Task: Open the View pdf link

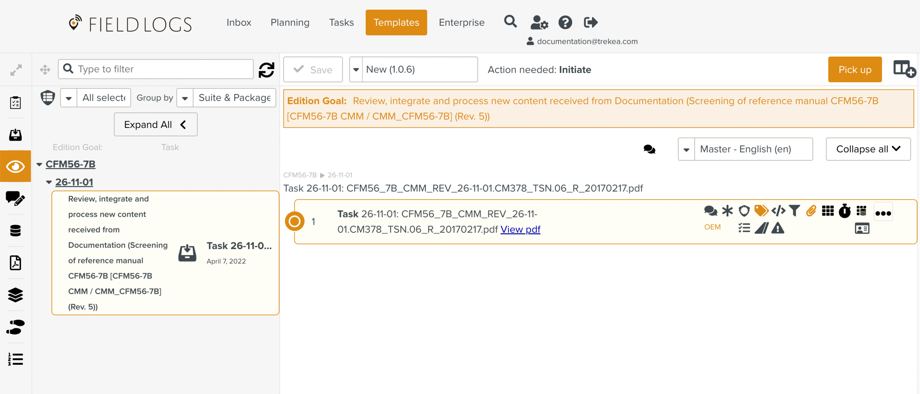Action: click(520, 229)
